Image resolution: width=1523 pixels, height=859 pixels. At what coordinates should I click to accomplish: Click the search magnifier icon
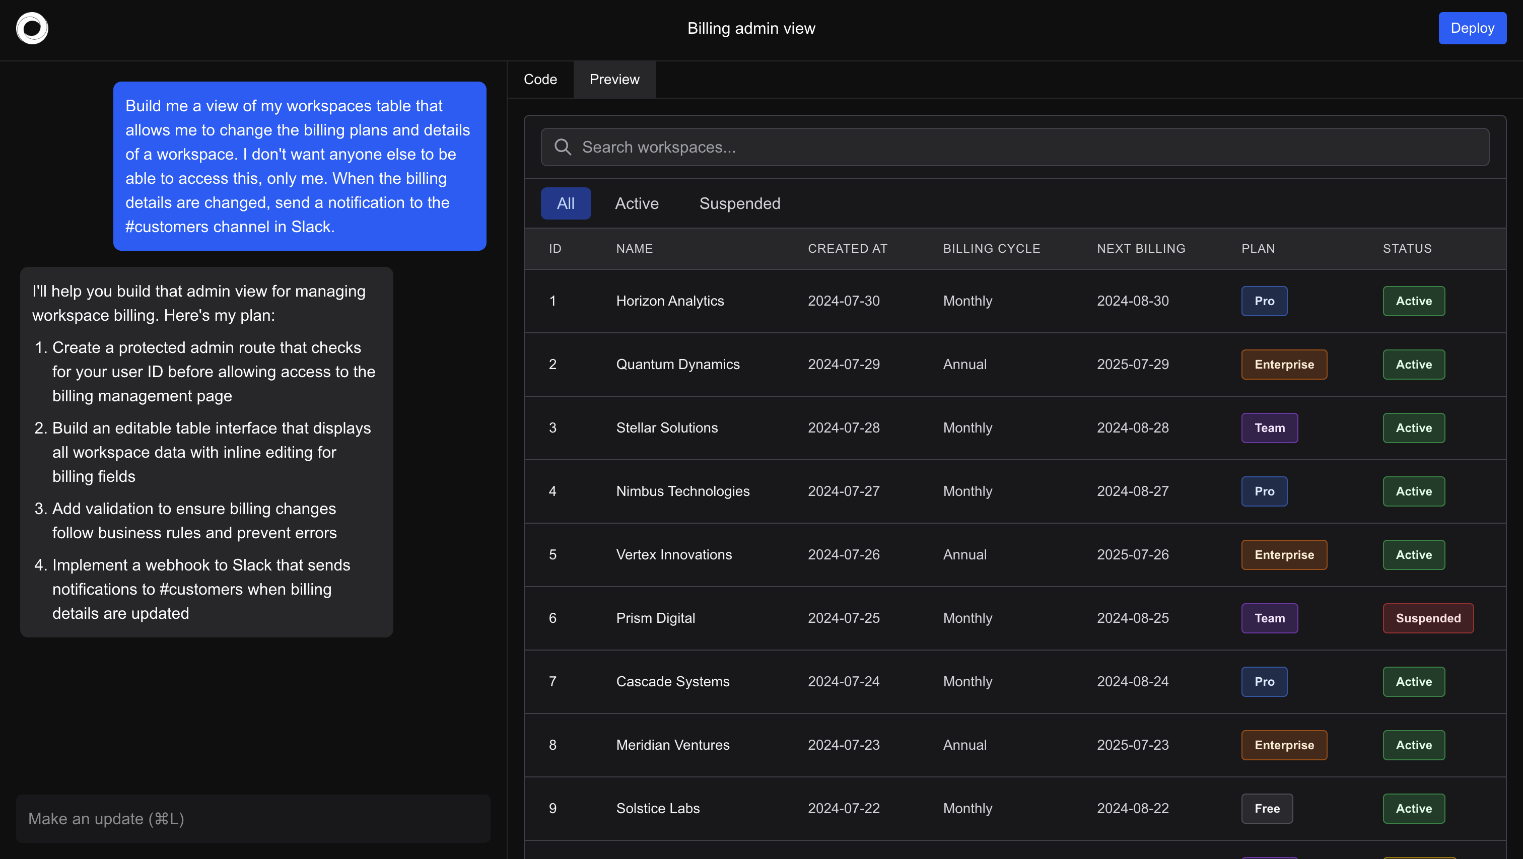tap(562, 147)
